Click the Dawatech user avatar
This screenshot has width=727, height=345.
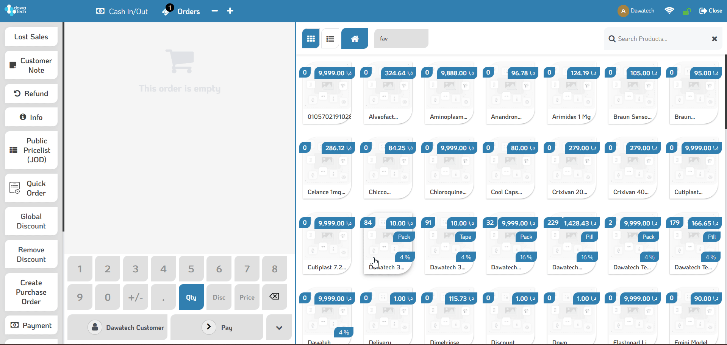point(623,11)
